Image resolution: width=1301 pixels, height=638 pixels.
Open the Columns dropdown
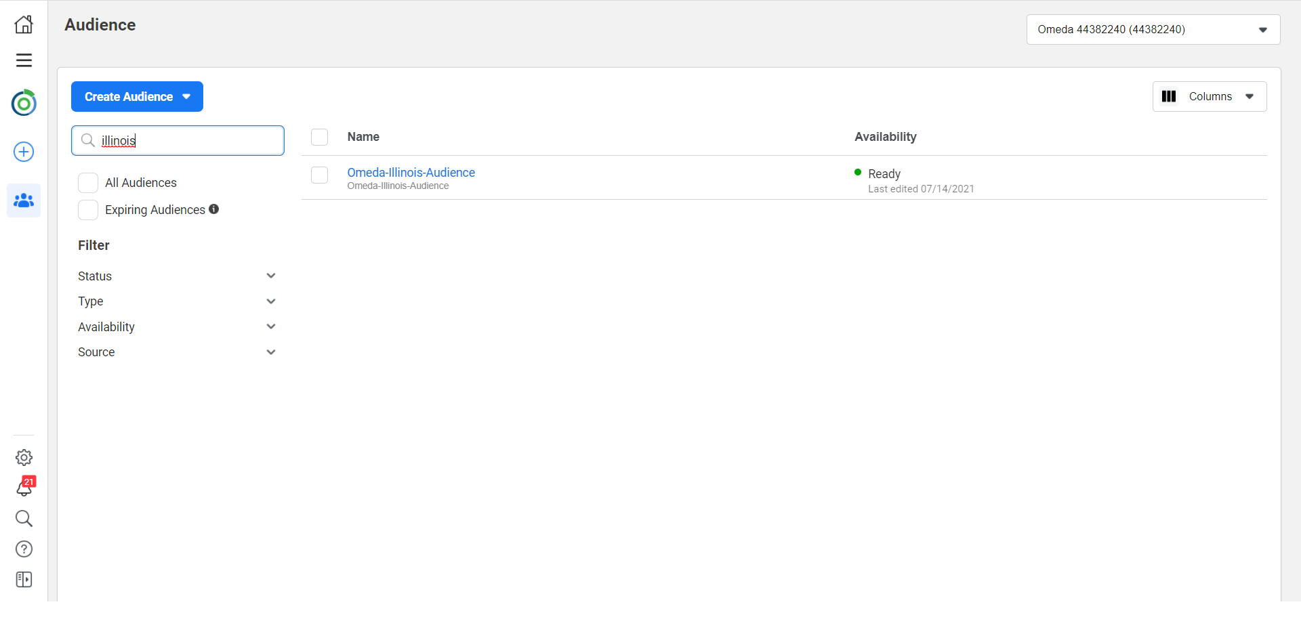point(1209,97)
